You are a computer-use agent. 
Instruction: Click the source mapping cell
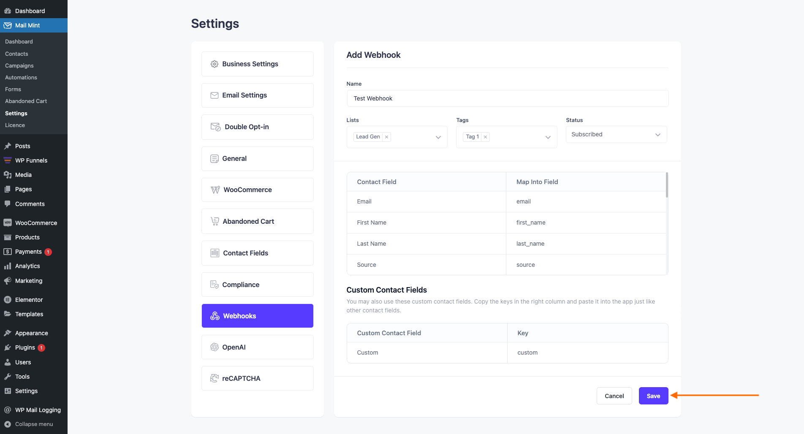(x=586, y=265)
